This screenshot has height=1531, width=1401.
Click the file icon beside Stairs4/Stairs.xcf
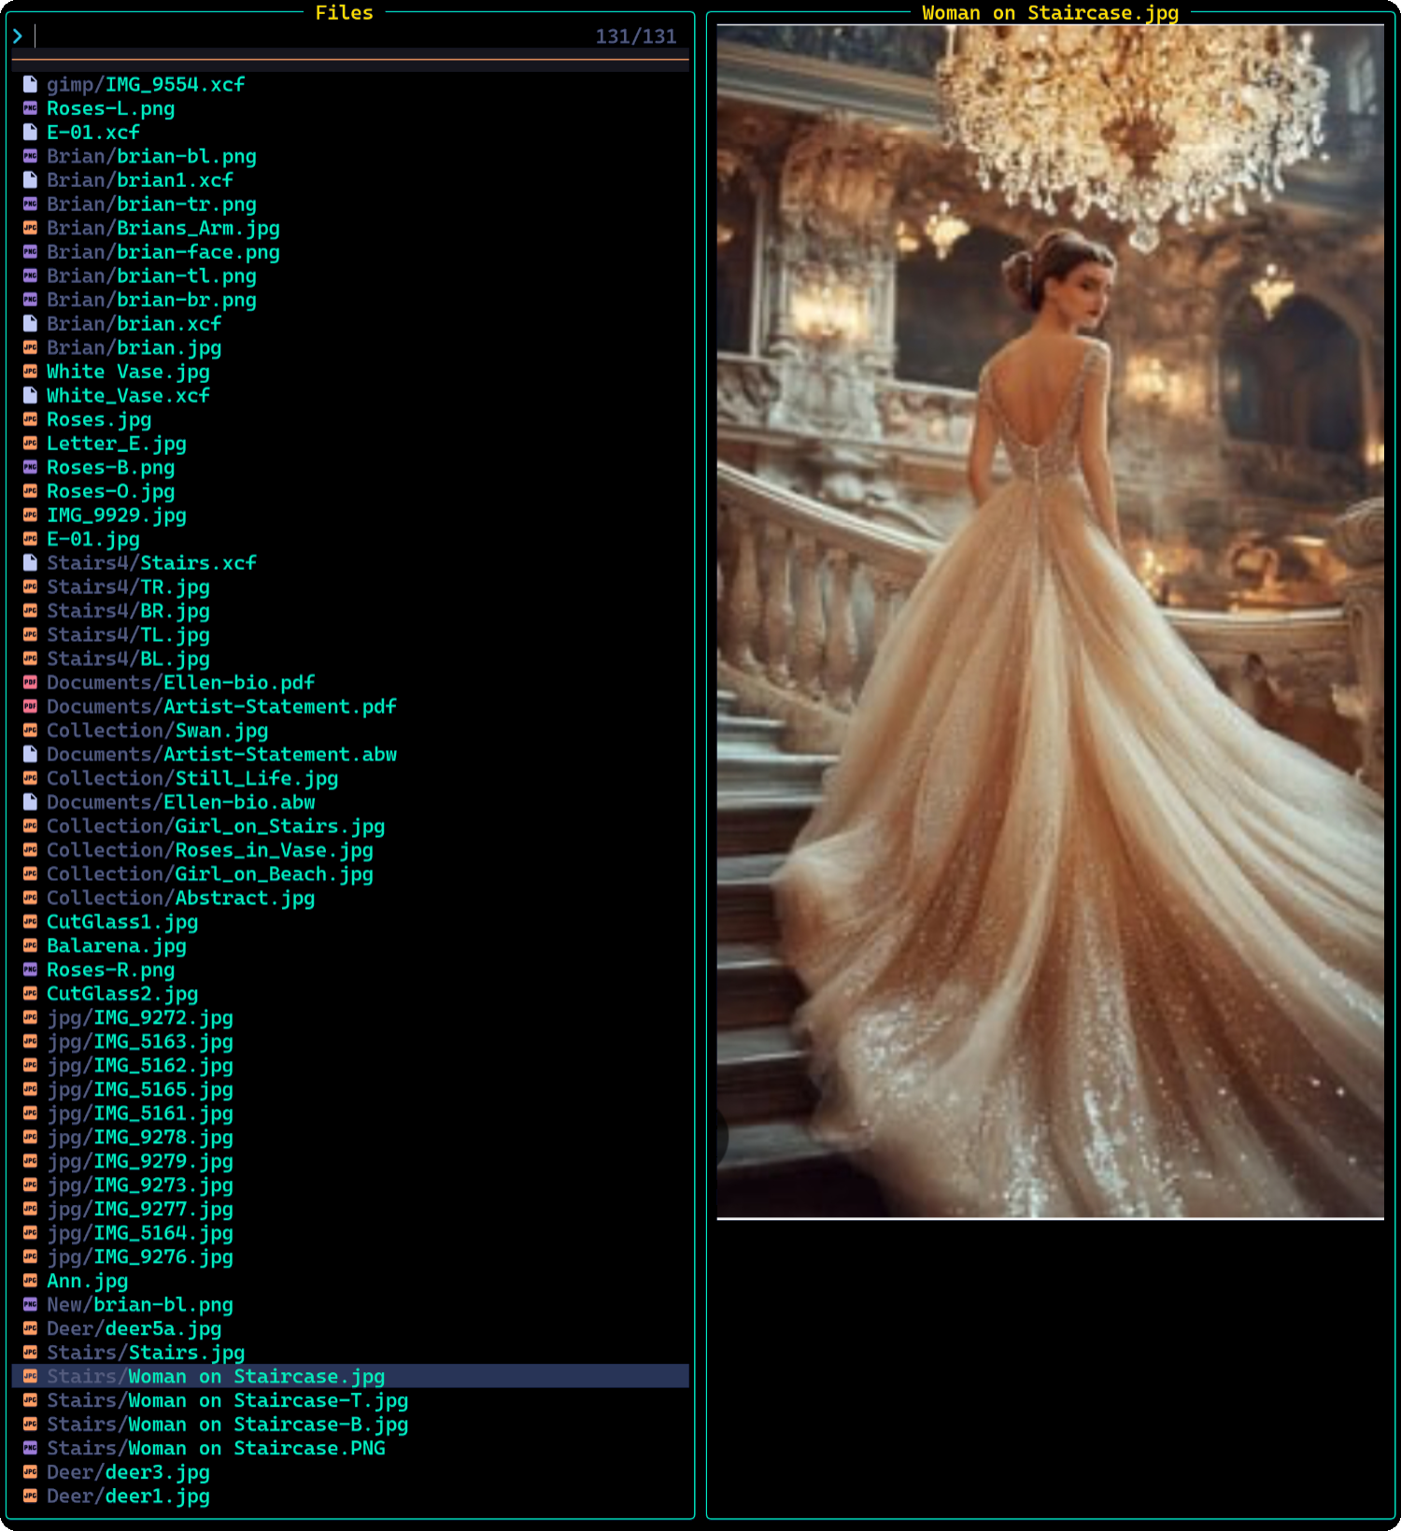click(x=30, y=562)
